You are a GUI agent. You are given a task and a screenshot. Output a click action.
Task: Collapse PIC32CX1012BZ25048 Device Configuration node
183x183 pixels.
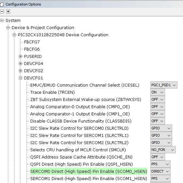click(x=14, y=35)
